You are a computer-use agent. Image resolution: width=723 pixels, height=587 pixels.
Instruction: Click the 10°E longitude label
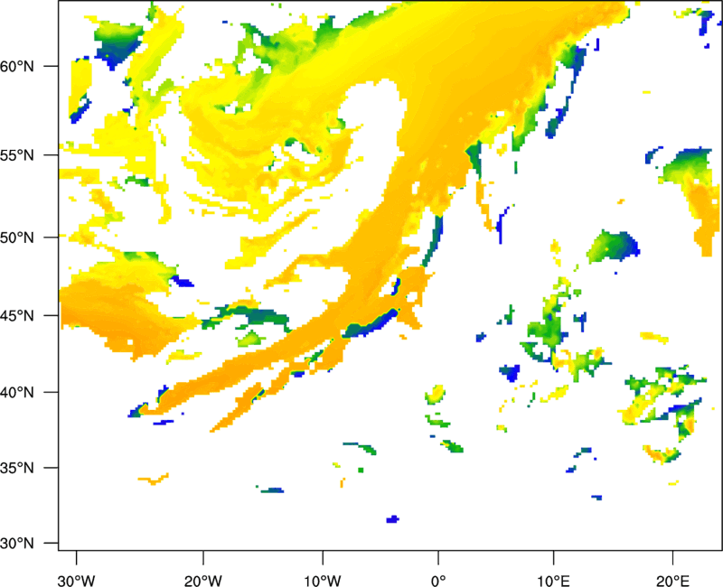[x=553, y=581]
